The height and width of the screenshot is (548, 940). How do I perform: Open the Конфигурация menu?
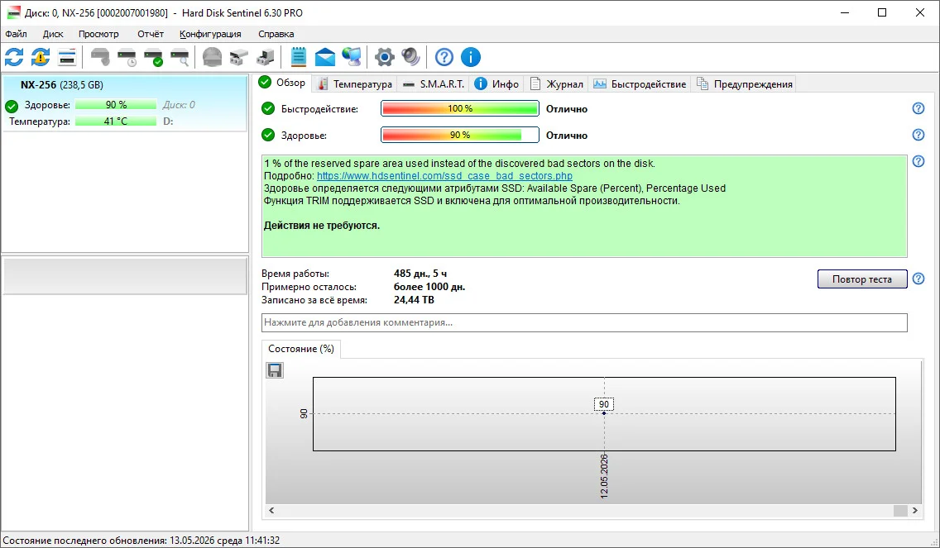click(x=210, y=34)
